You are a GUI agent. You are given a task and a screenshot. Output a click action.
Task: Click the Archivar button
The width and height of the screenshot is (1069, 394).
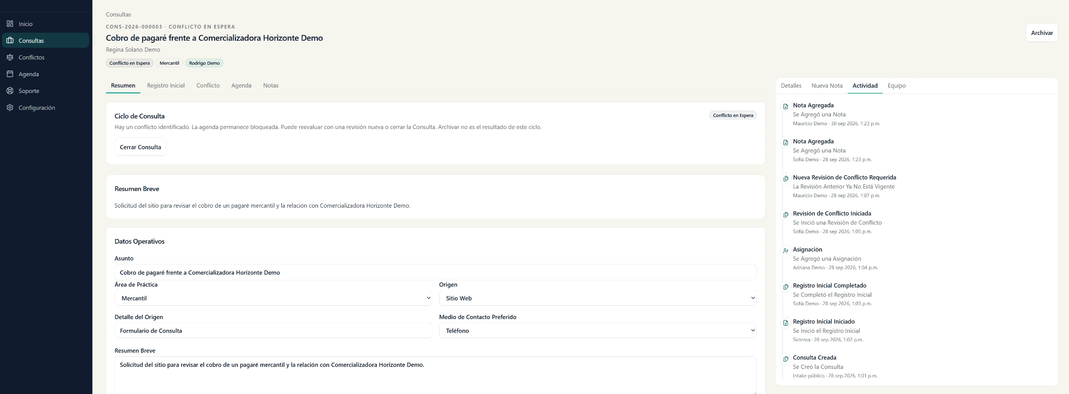tap(1042, 32)
